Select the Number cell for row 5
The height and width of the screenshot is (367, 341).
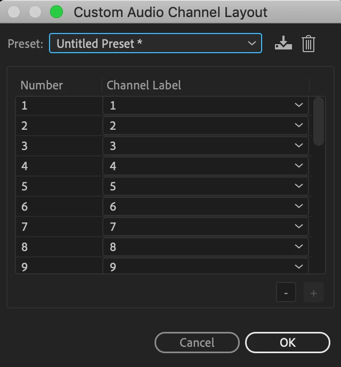pyautogui.click(x=59, y=187)
